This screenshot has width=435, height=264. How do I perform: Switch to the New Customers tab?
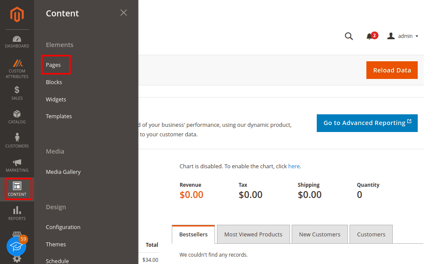click(319, 234)
